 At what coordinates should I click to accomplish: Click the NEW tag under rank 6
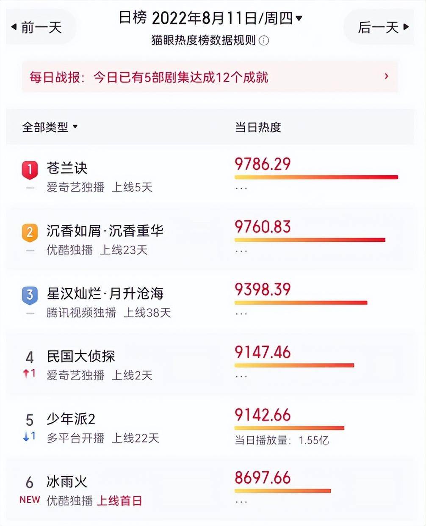[x=30, y=499]
